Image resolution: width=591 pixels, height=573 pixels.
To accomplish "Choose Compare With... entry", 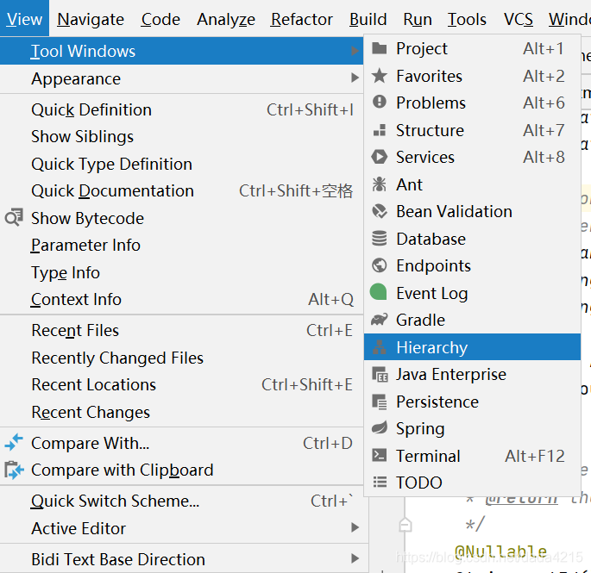I will [181, 443].
